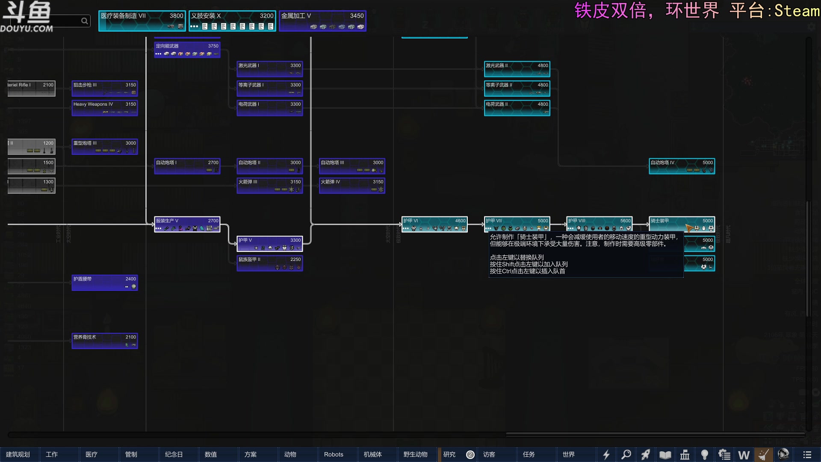Click the astronaut helmet portrait icon
The width and height of the screenshot is (821, 462).
[x=783, y=454]
